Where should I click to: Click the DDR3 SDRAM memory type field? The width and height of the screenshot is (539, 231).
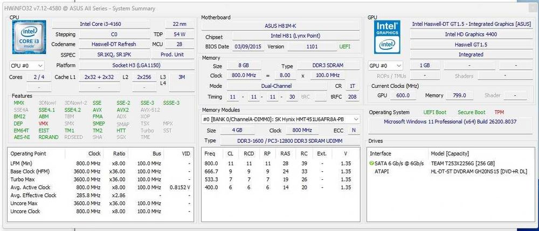pos(328,65)
